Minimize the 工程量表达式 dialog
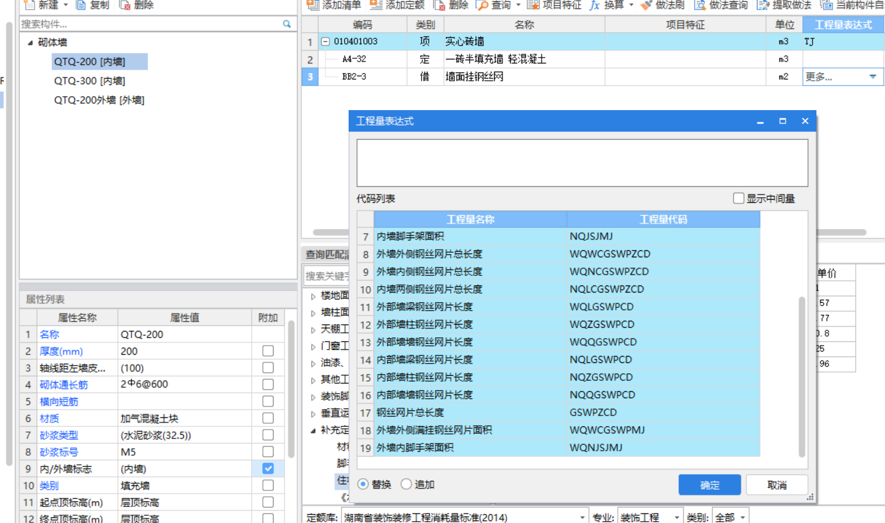The height and width of the screenshot is (523, 885). click(761, 121)
